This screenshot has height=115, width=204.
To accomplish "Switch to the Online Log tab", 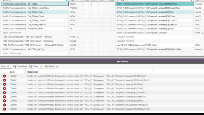I will pos(36,66).
